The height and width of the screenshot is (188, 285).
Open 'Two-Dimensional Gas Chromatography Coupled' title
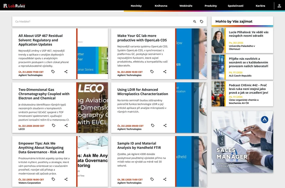[x=44, y=94]
